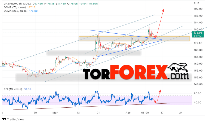Screen dimensions: 207x123
Task: Select the DEMA (75, close) indicator label
Action: pos(15,7)
